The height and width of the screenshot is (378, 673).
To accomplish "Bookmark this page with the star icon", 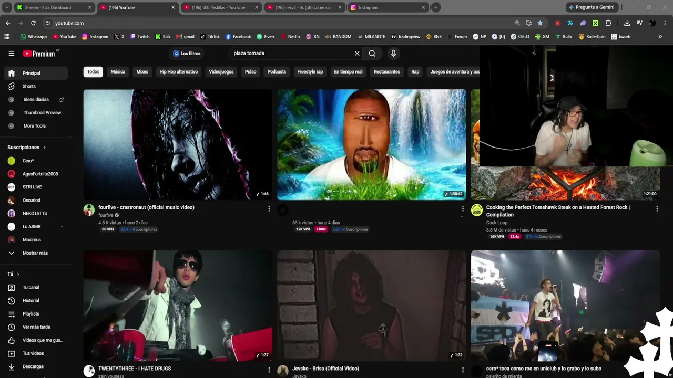I will click(540, 23).
